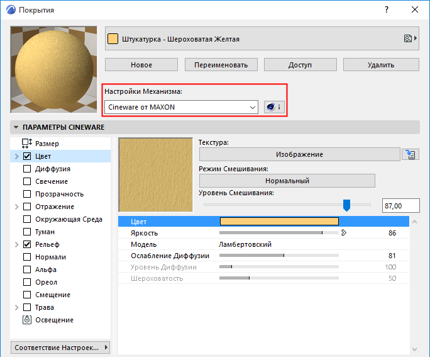This screenshot has height=357, width=430.
Task: Click the parameter list scroll up arrow
Action: pyautogui.click(x=415, y=222)
